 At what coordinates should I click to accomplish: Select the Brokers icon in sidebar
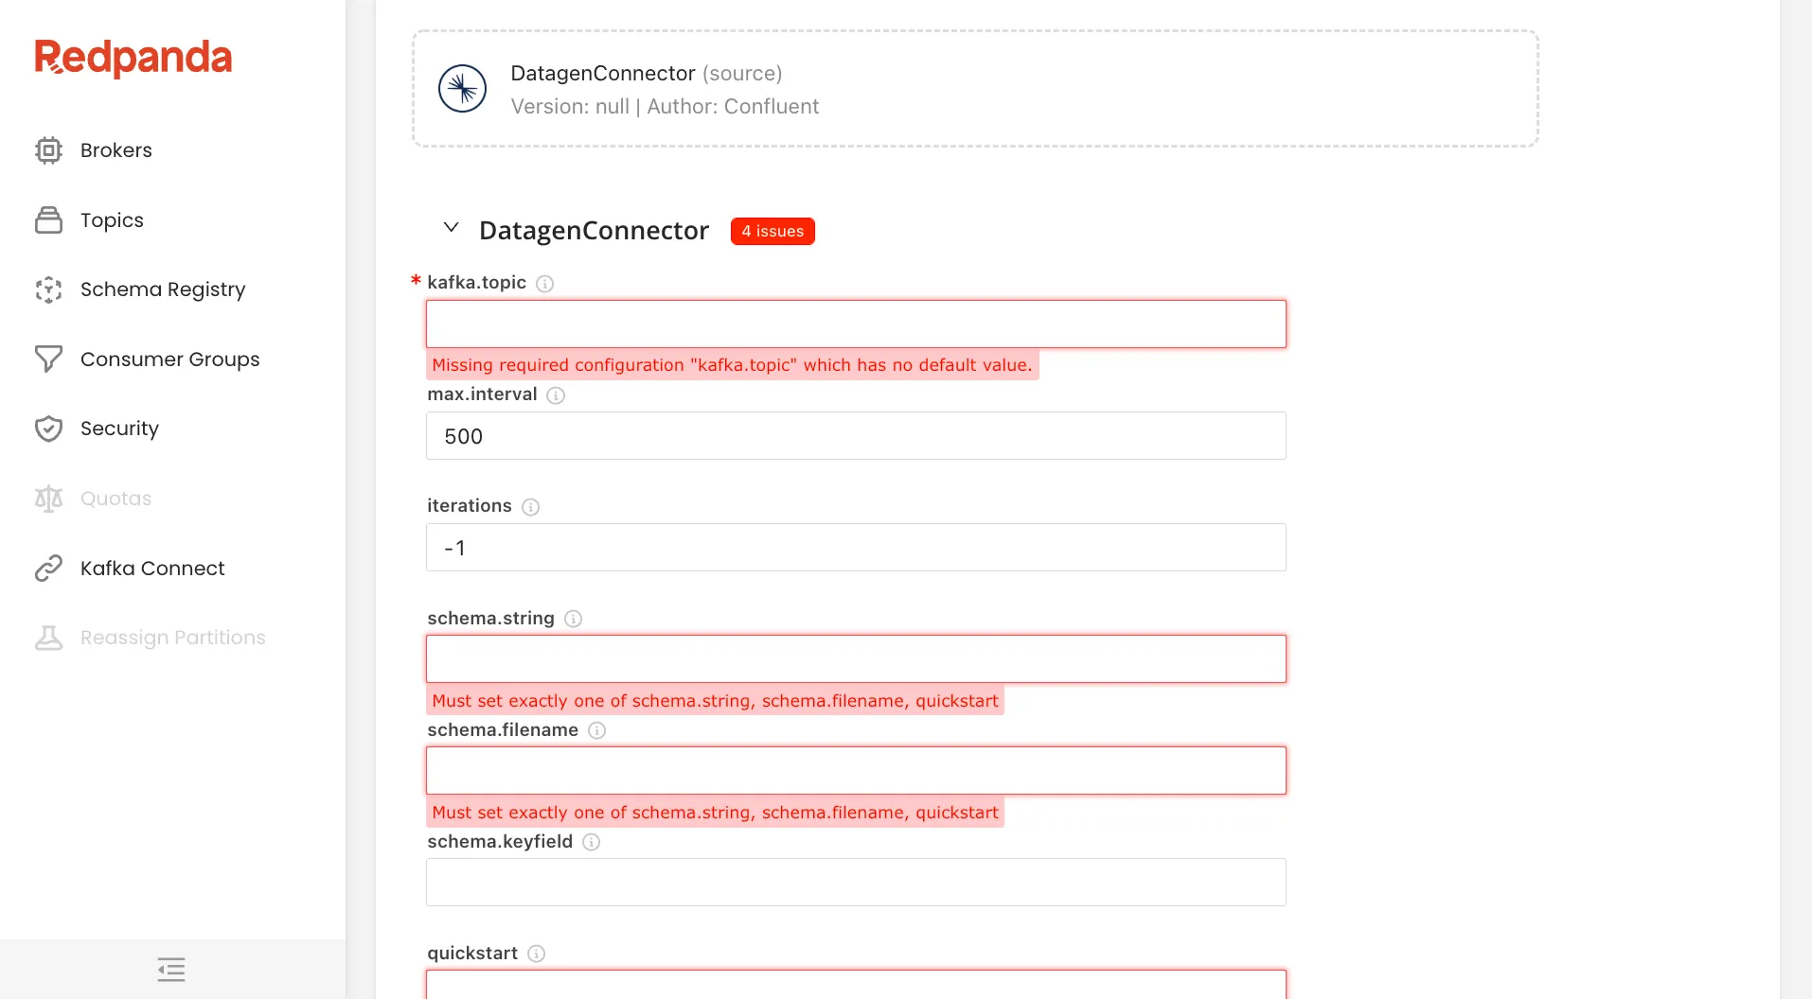click(47, 149)
